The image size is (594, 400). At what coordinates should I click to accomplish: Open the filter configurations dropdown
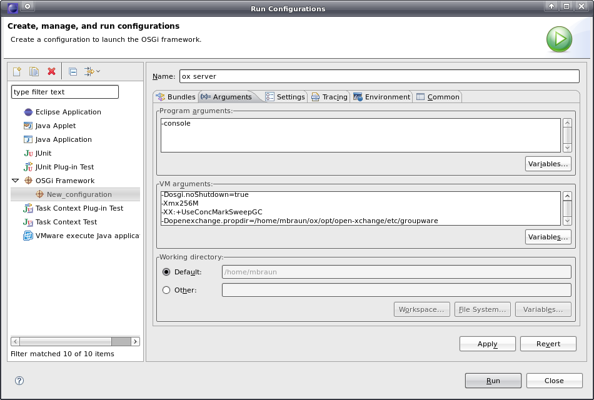click(x=92, y=72)
